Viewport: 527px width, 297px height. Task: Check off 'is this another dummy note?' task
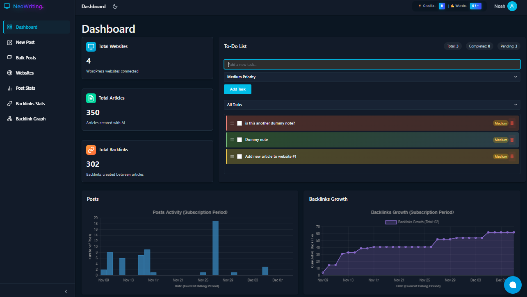[x=240, y=123]
